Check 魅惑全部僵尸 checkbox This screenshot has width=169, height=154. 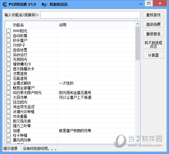click(8, 88)
